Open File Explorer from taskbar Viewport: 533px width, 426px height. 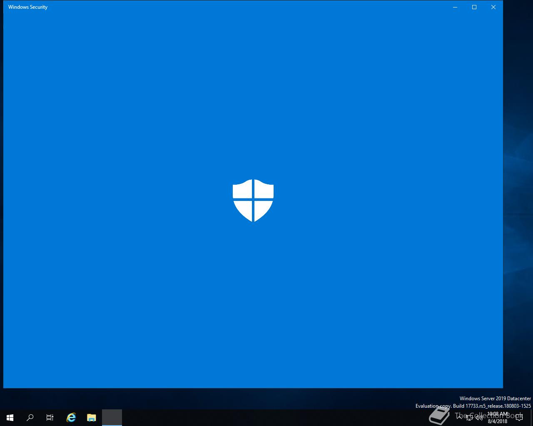[92, 418]
